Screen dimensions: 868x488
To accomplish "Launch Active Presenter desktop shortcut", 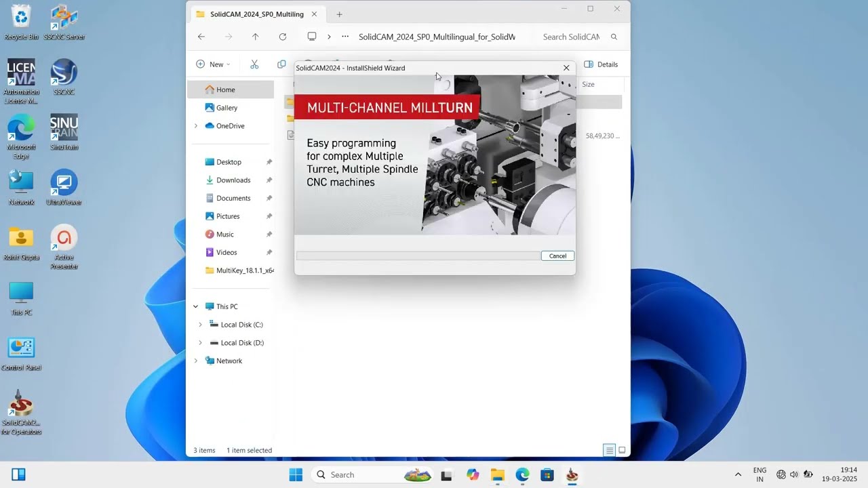I will click(64, 247).
